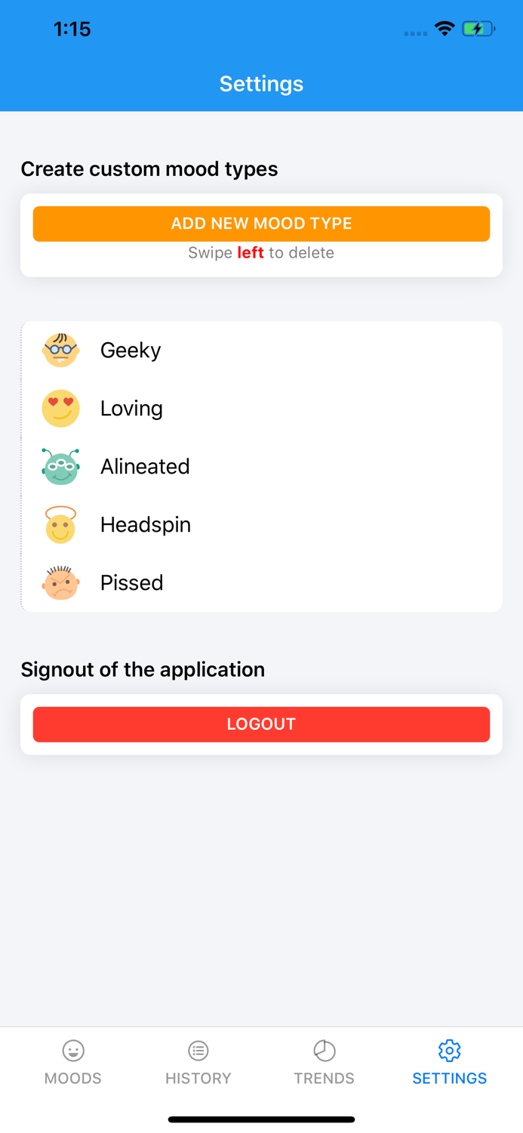This screenshot has height=1133, width=523.
Task: Tap the Wi-Fi indicator in the status bar
Action: coord(445,28)
